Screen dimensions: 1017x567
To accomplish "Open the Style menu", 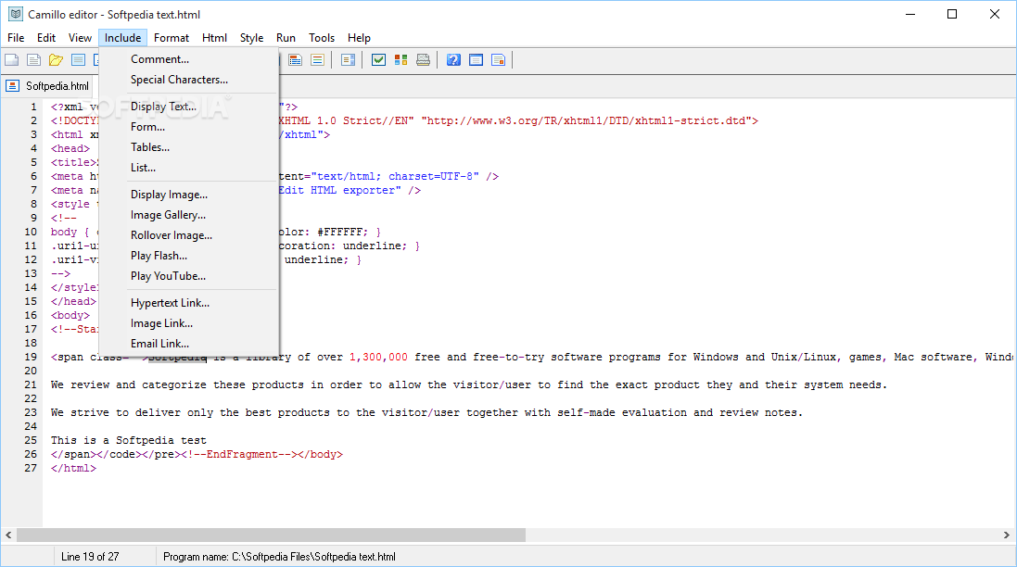I will coord(251,38).
